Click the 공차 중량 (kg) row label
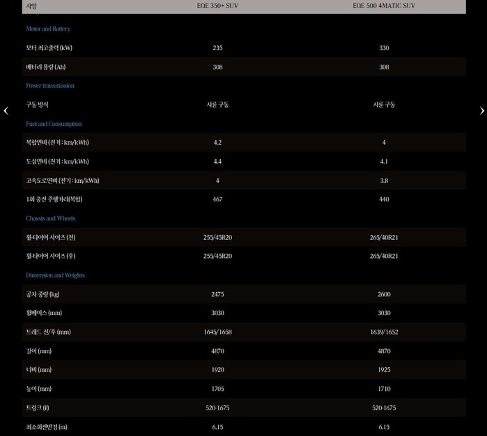487x436 pixels. click(x=42, y=294)
